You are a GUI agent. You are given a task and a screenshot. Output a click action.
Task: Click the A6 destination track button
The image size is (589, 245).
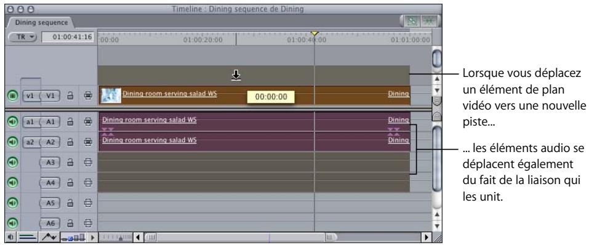pyautogui.click(x=50, y=223)
